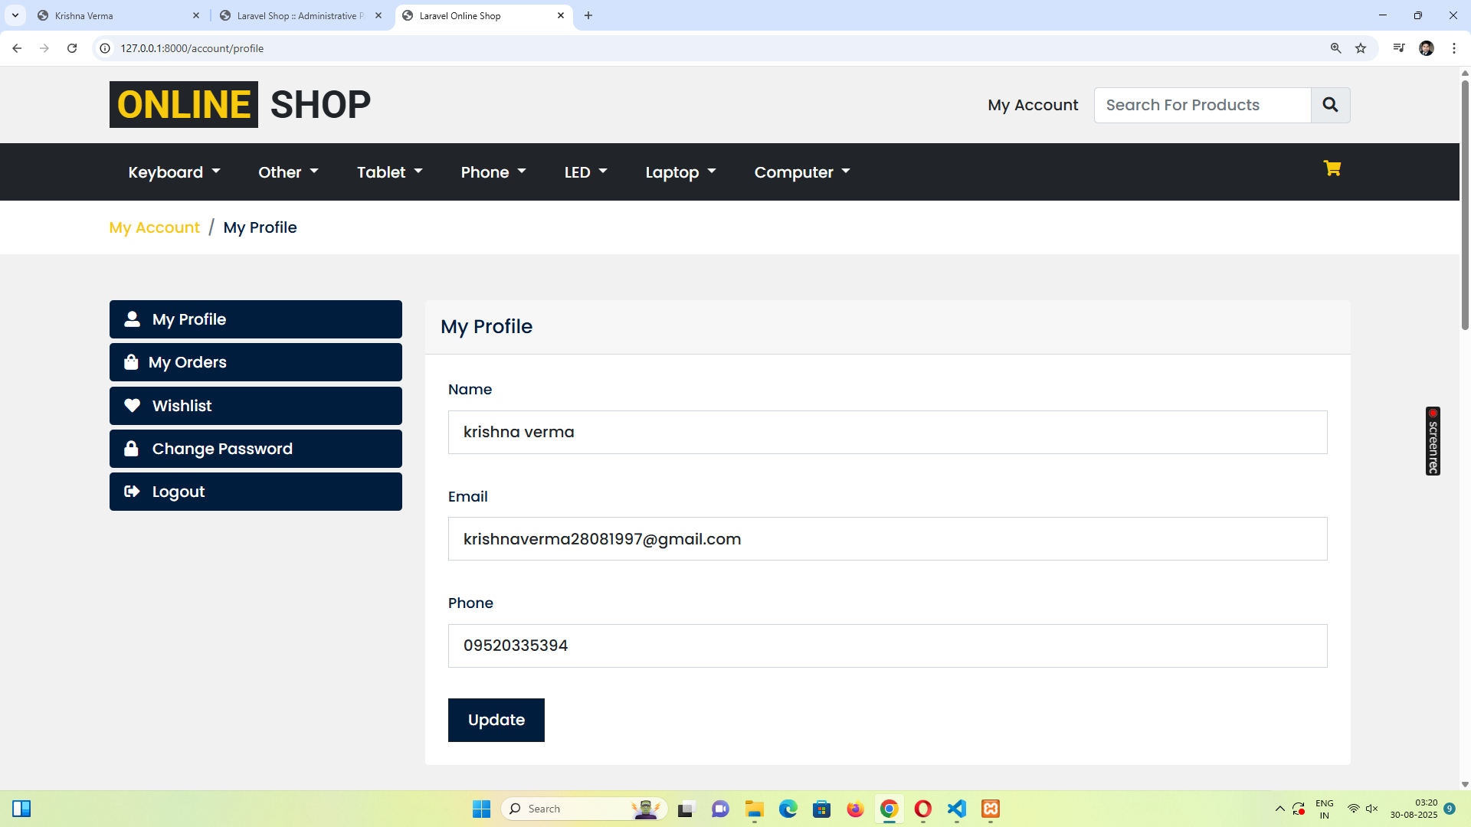The image size is (1471, 827).
Task: Click the search magnifier button
Action: pos(1330,105)
